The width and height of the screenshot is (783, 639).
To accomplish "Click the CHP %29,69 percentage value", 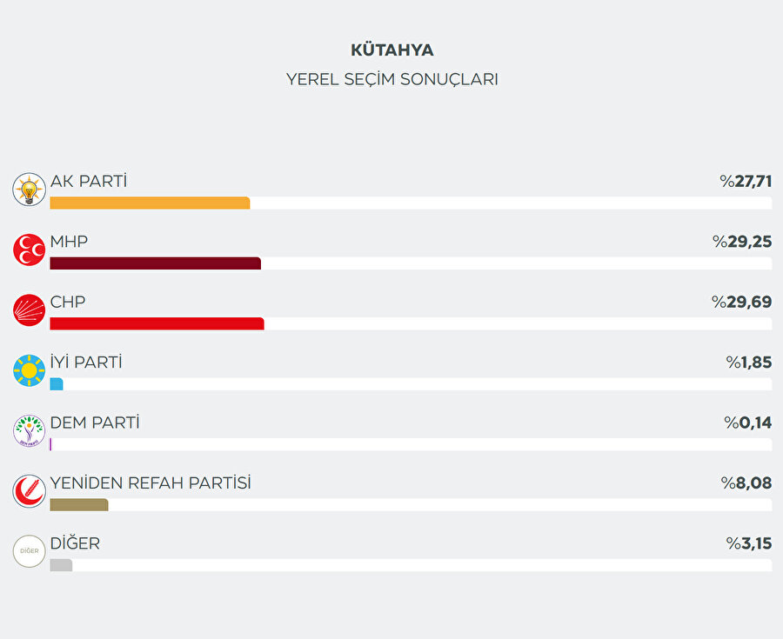I will pos(741,302).
